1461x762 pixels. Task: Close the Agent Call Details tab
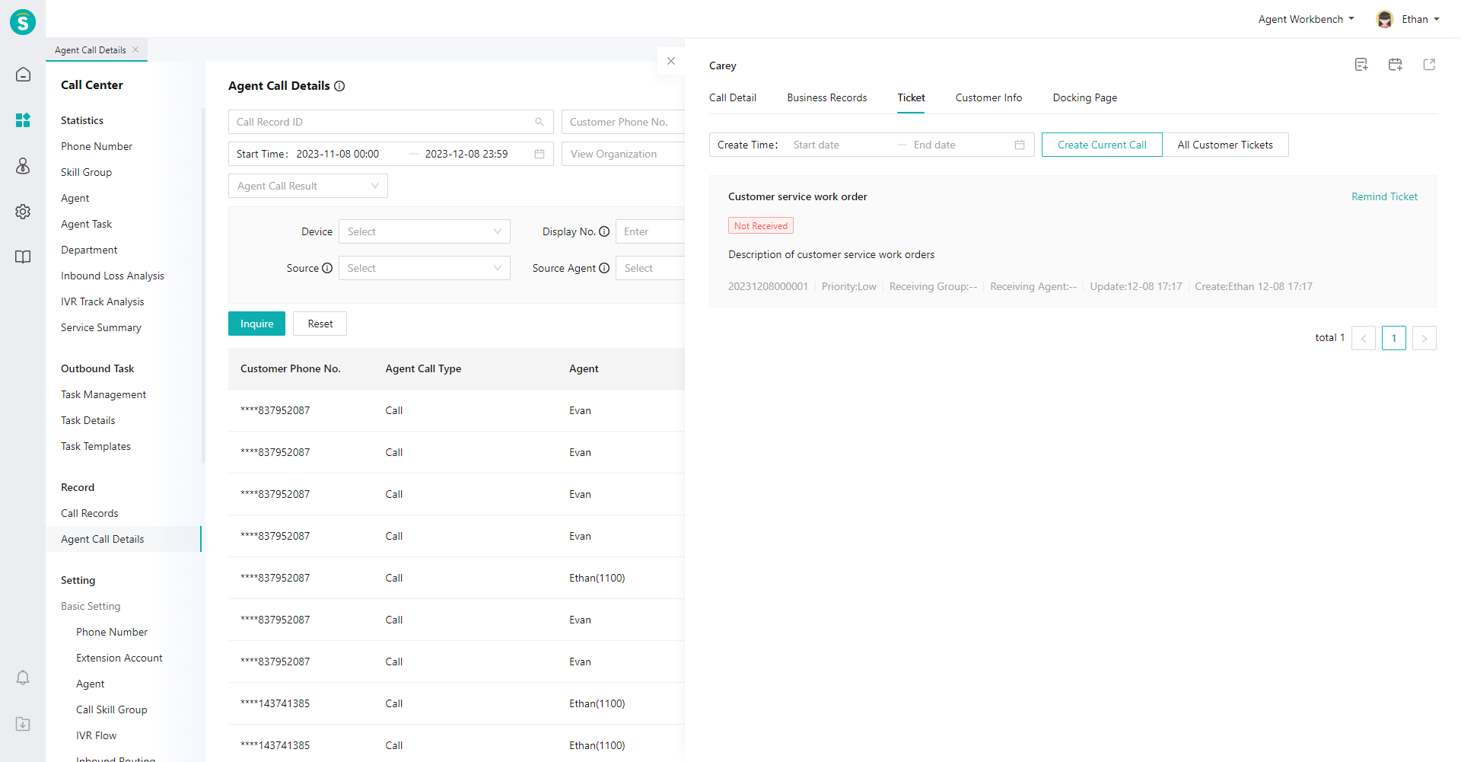135,49
